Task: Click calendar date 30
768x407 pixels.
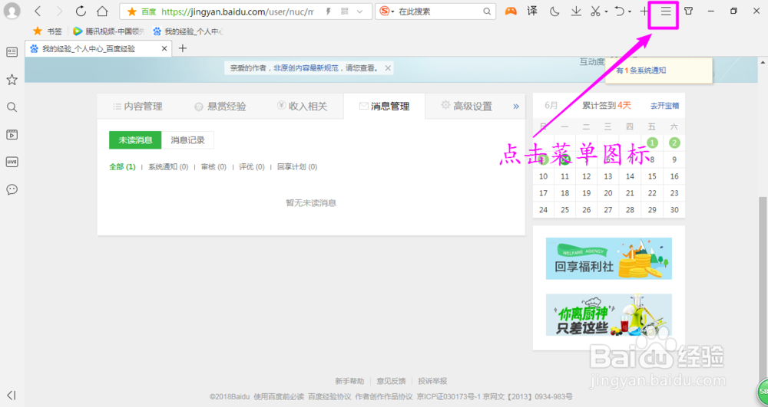Action: 674,209
